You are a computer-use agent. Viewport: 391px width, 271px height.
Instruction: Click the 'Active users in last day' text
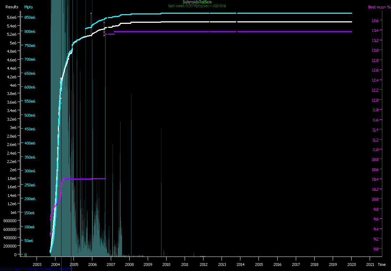[x=36, y=269]
